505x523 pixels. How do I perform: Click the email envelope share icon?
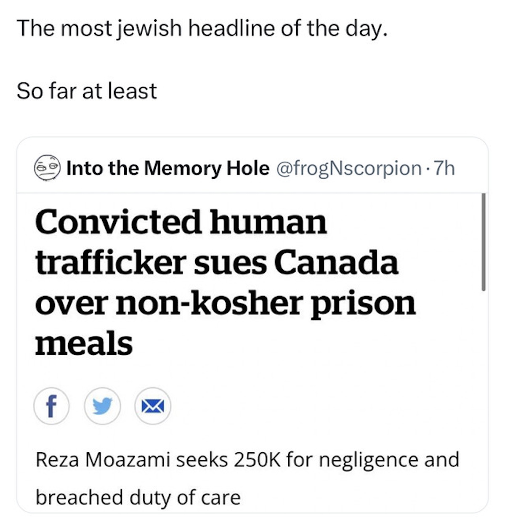pyautogui.click(x=152, y=406)
